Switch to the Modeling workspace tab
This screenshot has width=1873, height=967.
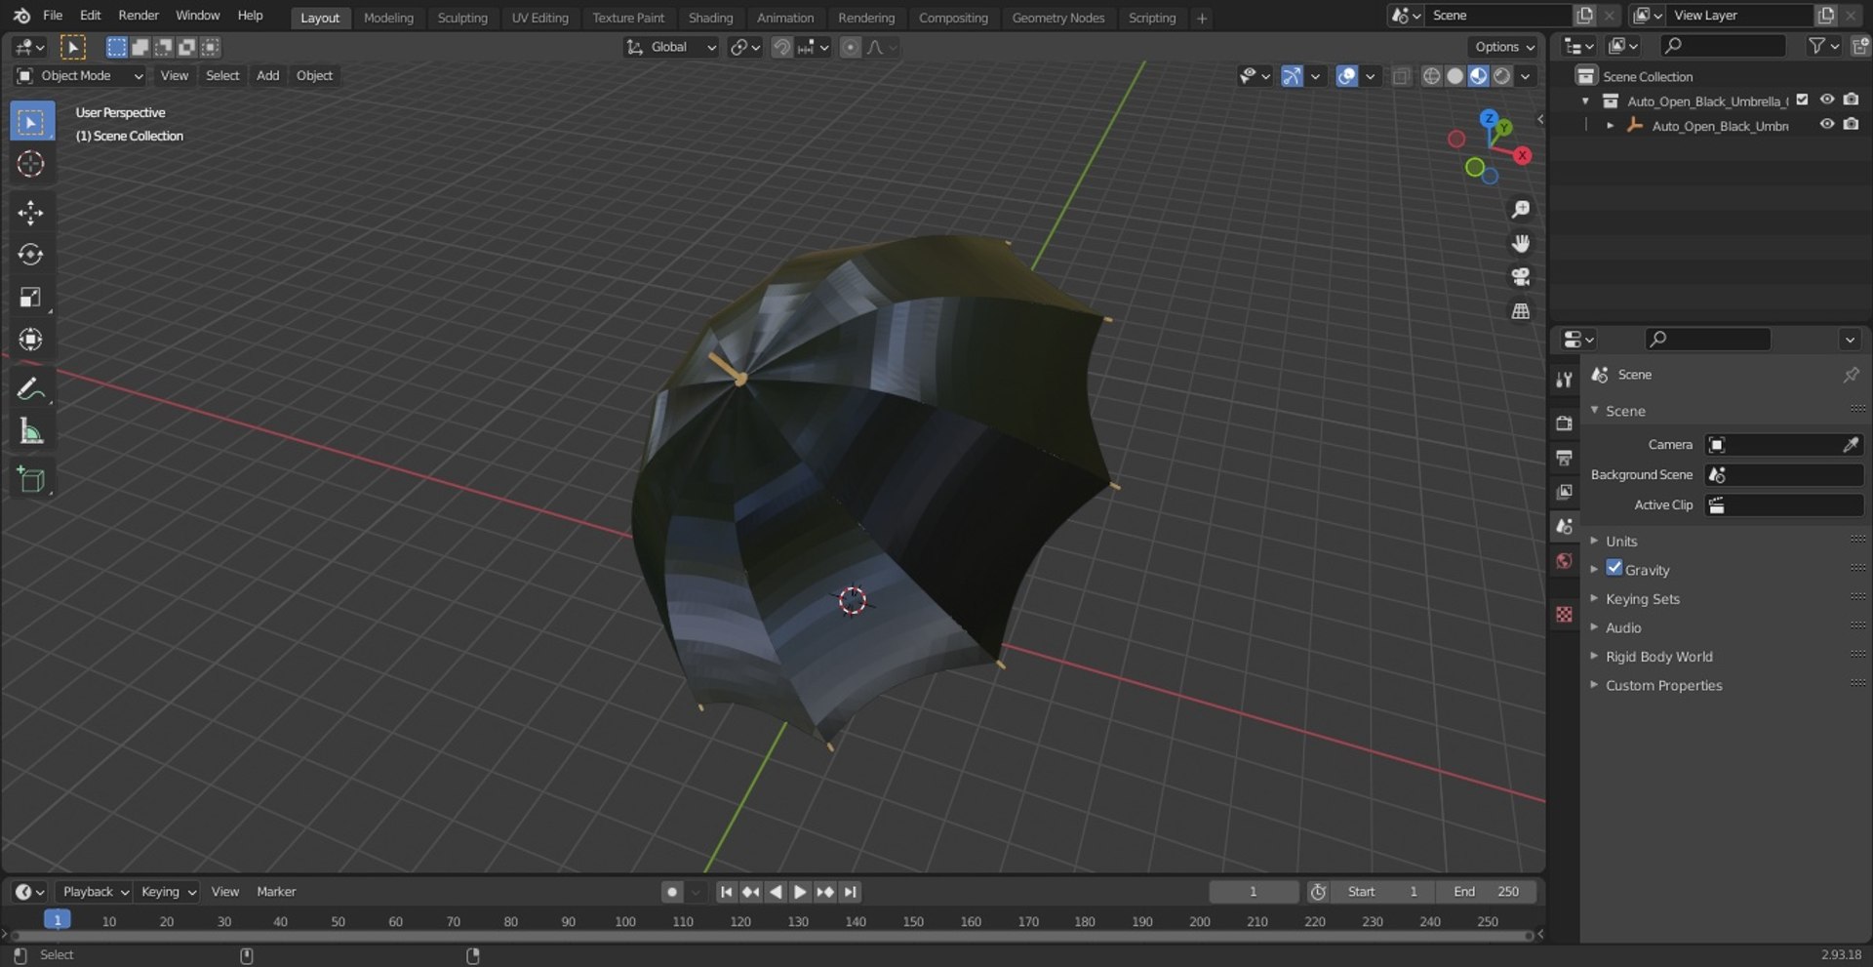point(388,18)
